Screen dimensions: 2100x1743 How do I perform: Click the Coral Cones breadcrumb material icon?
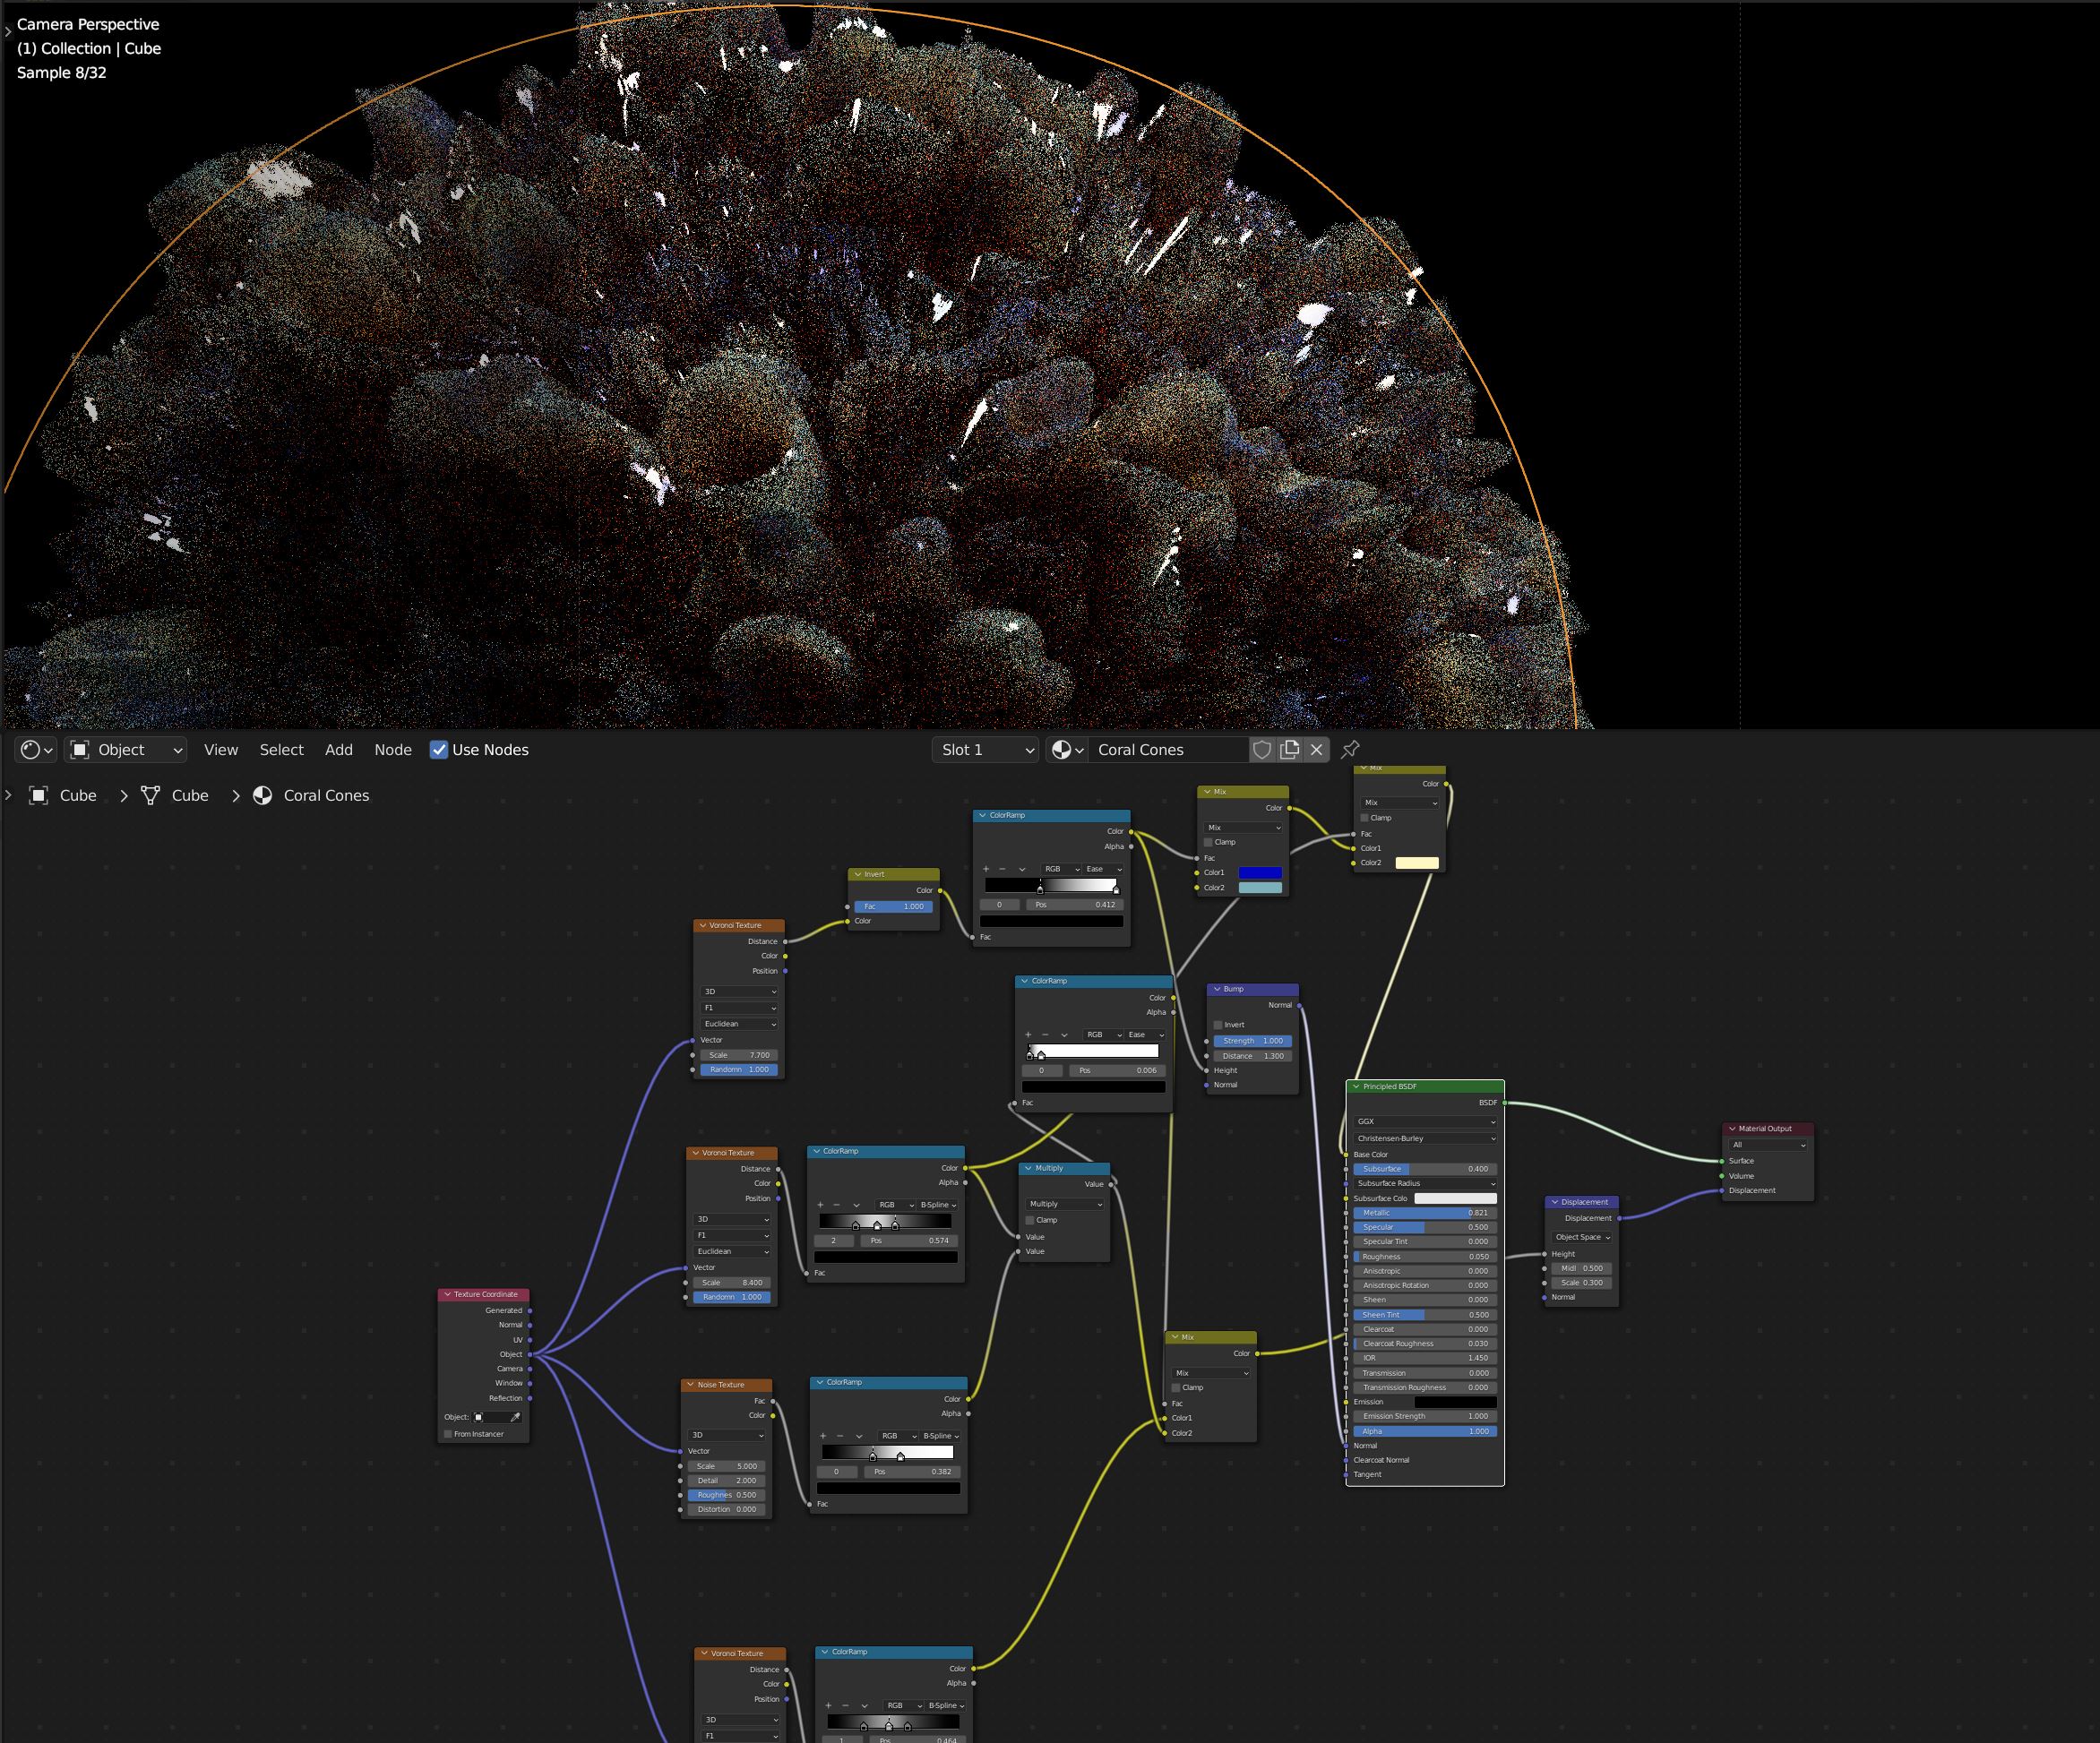pyautogui.click(x=263, y=796)
